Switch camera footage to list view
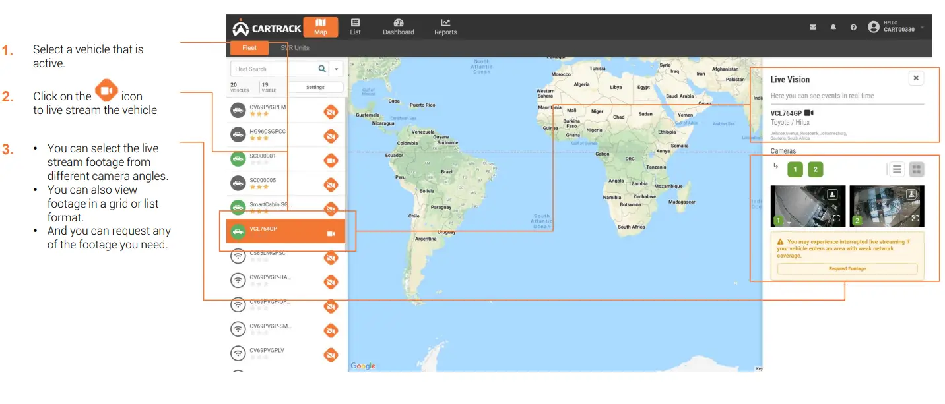 897,169
